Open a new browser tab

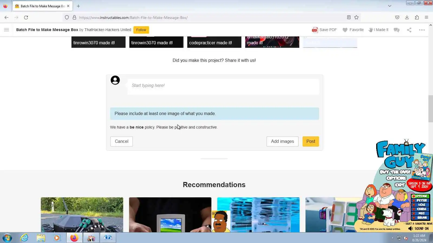point(78,6)
